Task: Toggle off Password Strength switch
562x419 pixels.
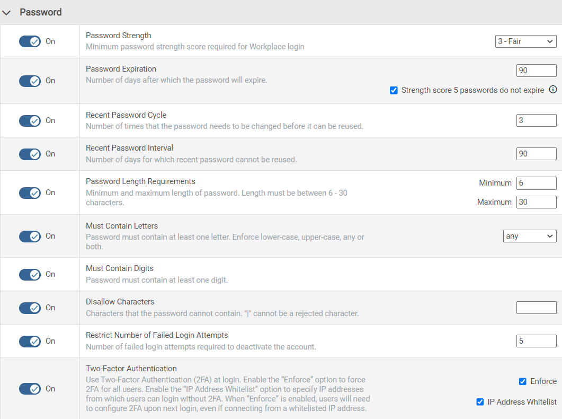Action: point(30,41)
